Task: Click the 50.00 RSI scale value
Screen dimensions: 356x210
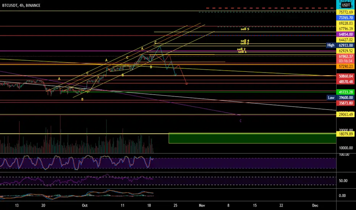Action: click(343, 181)
